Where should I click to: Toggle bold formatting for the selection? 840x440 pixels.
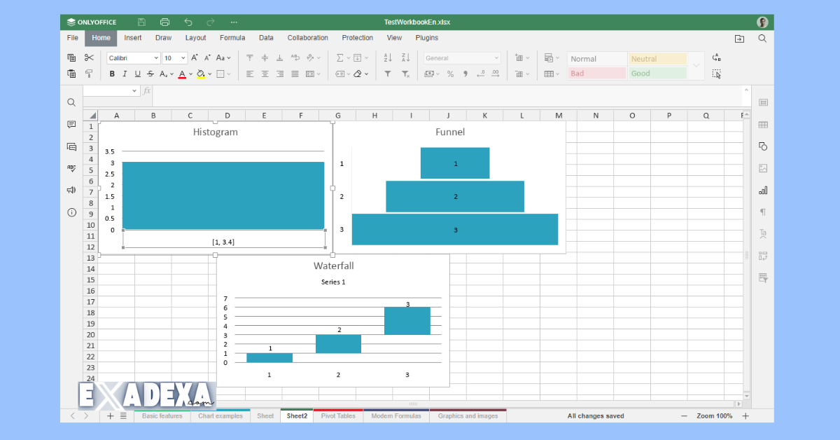(x=112, y=74)
